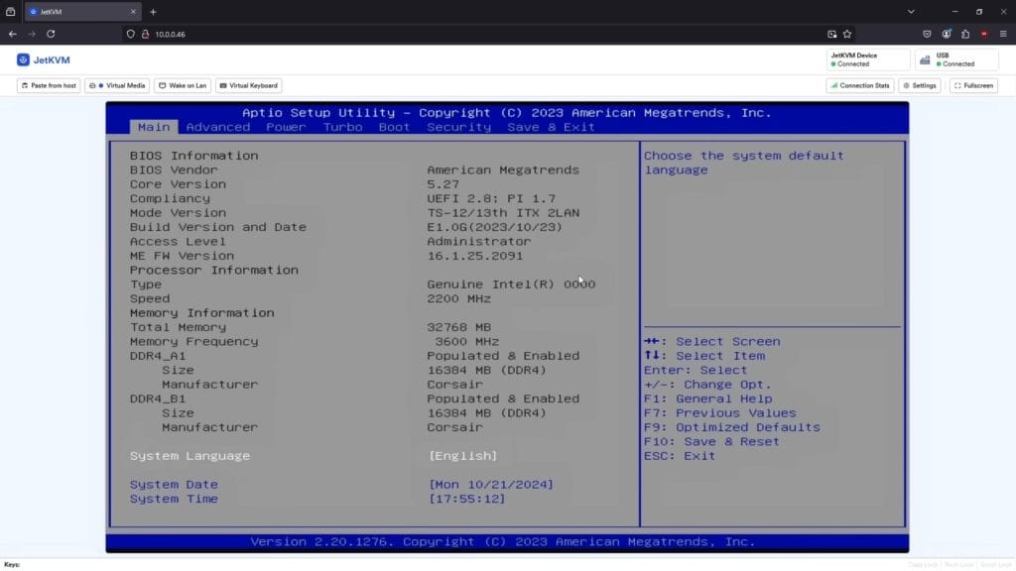Click the F10: Save & Reset hint

coord(711,441)
